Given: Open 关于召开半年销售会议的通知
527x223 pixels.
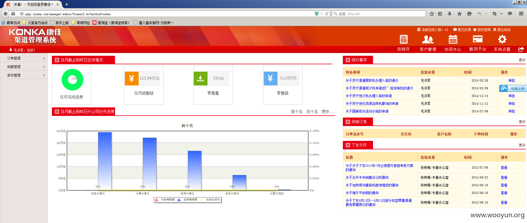Looking at the screenshot, I should tap(367, 177).
